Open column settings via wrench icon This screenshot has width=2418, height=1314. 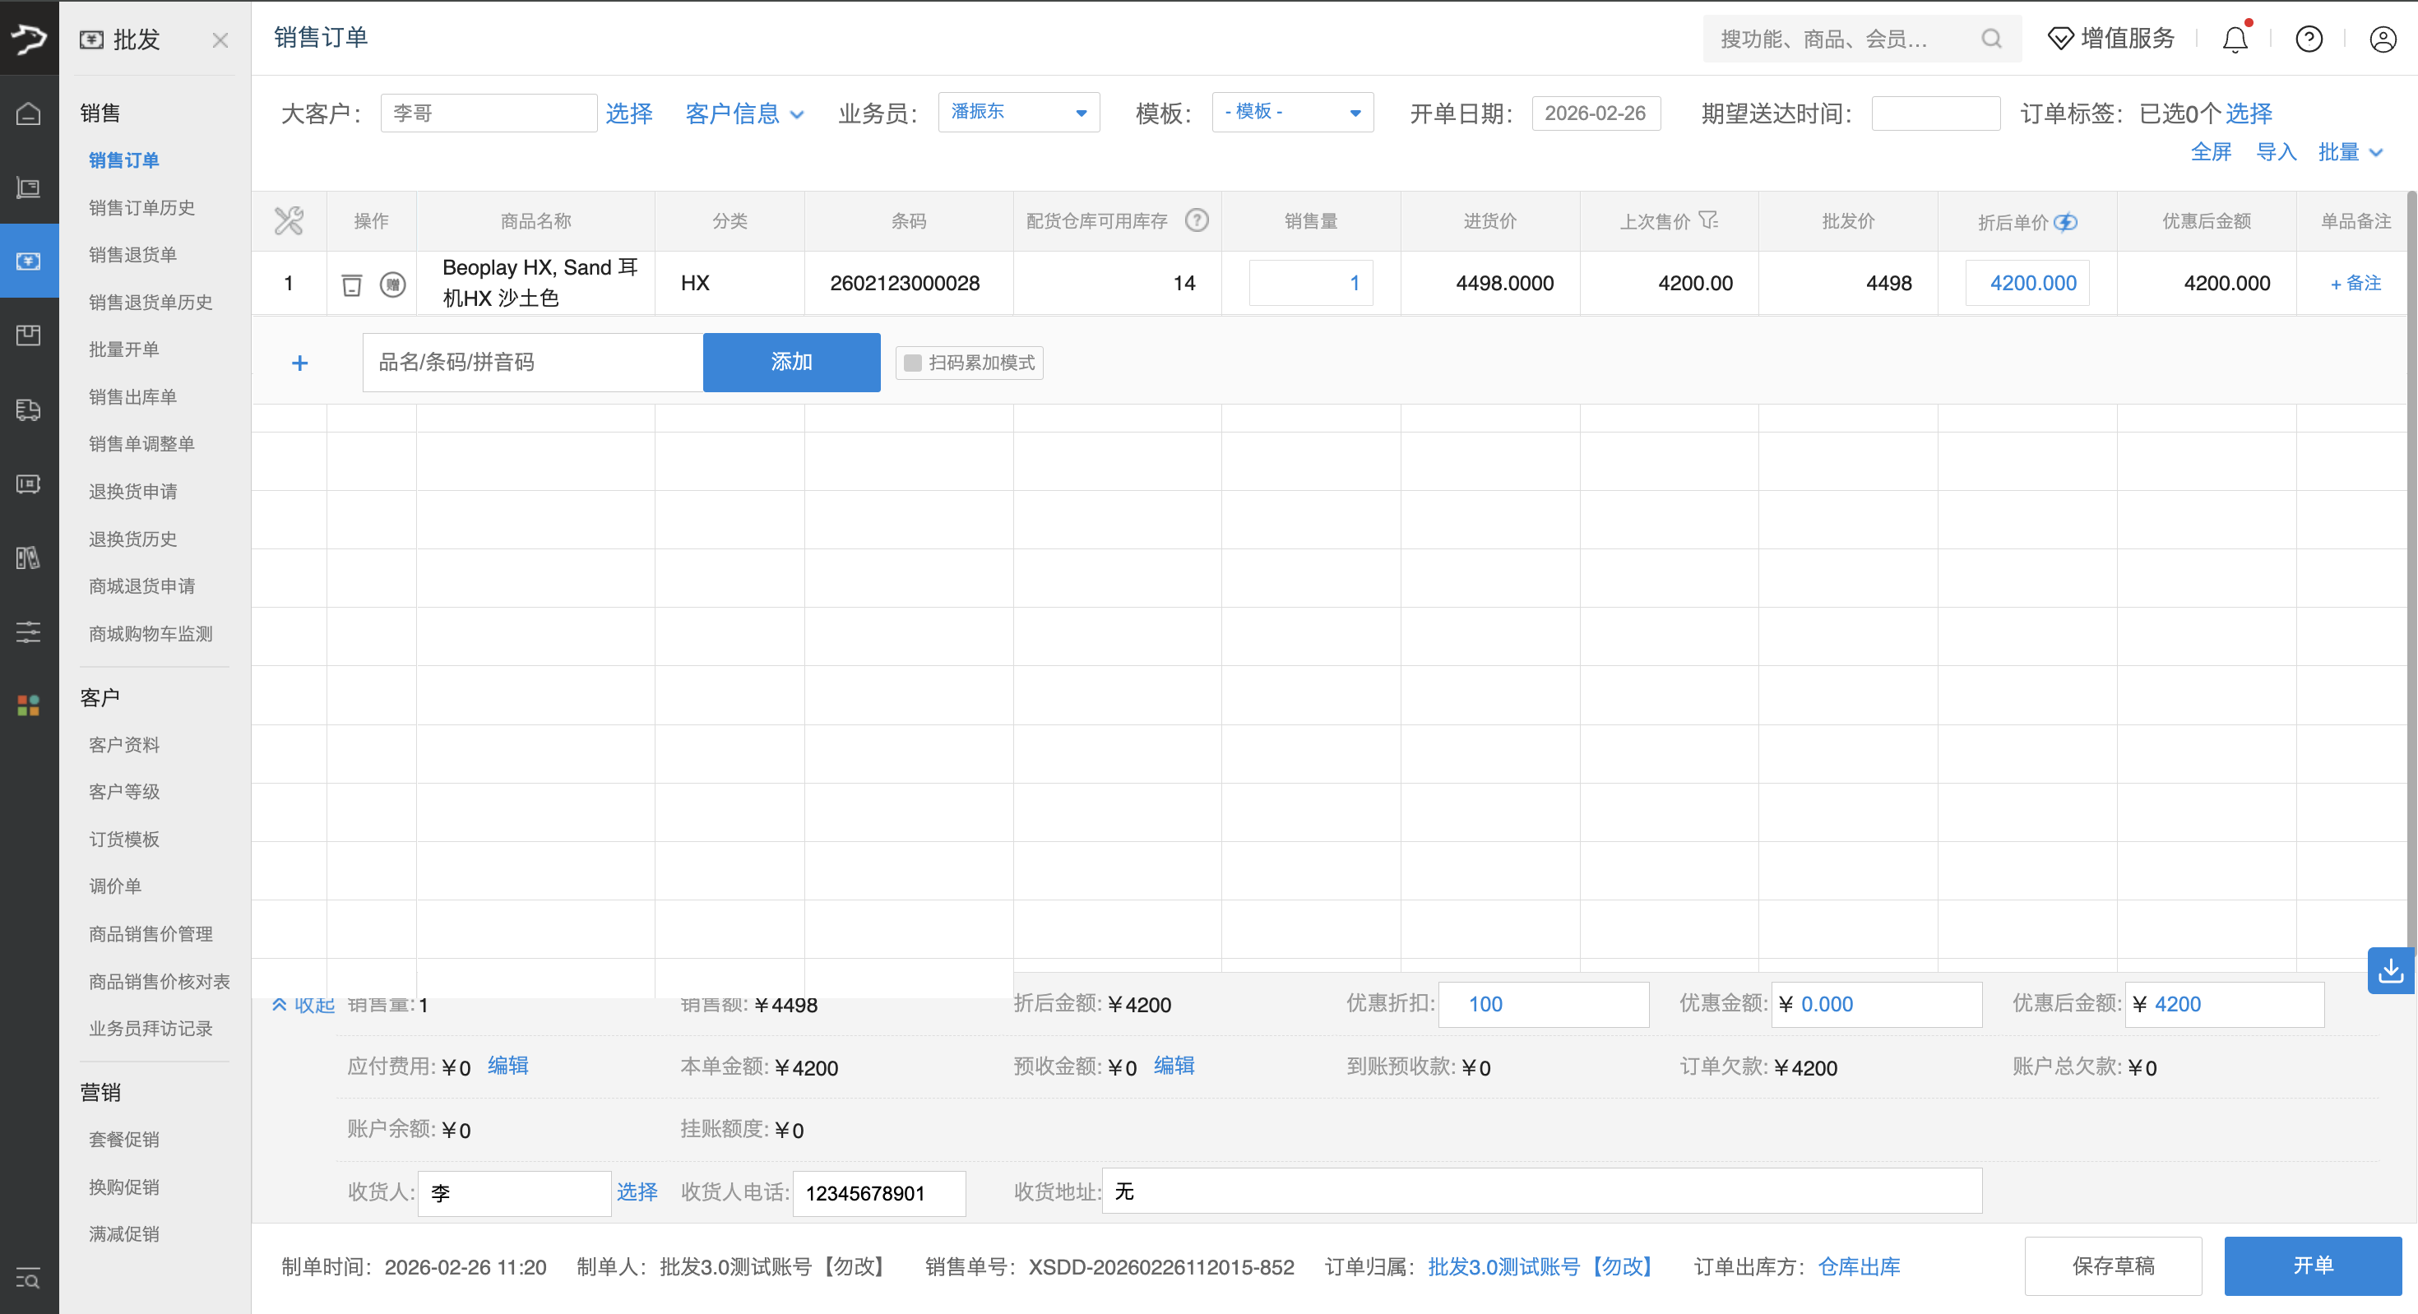click(x=288, y=220)
